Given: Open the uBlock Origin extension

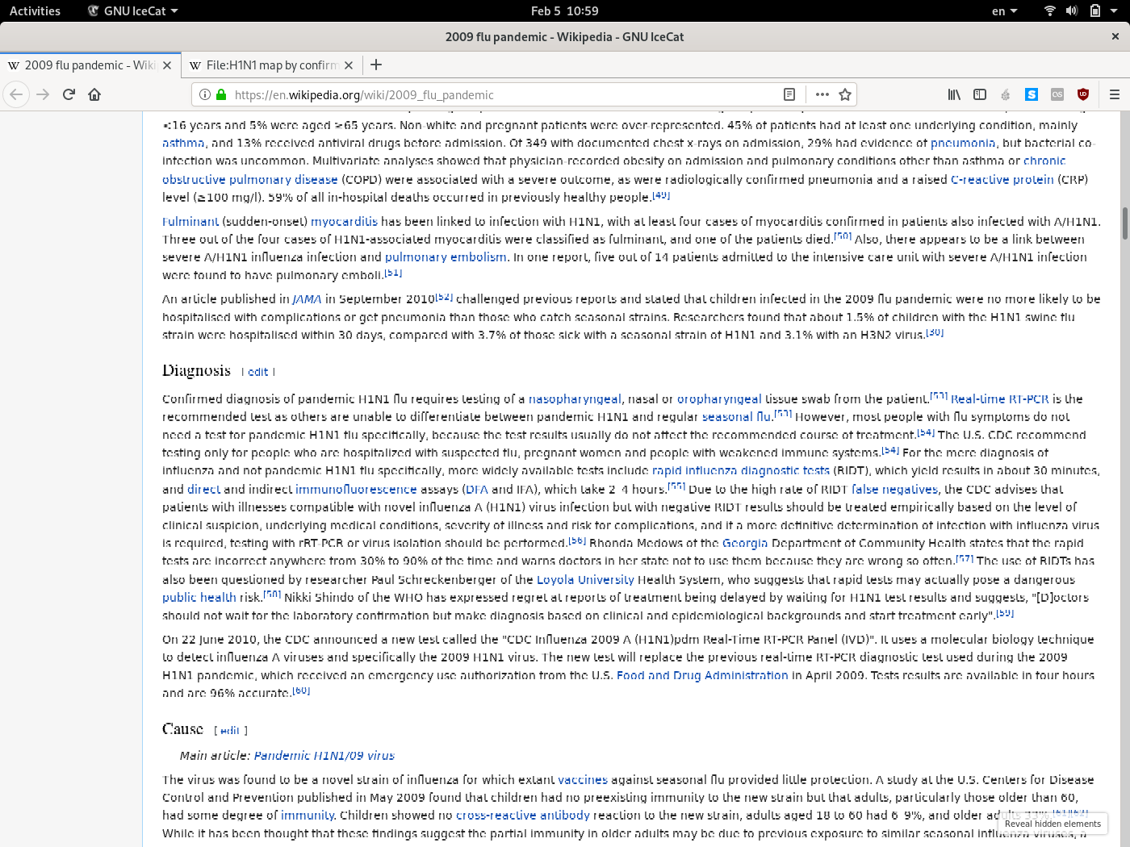Looking at the screenshot, I should click(x=1083, y=94).
